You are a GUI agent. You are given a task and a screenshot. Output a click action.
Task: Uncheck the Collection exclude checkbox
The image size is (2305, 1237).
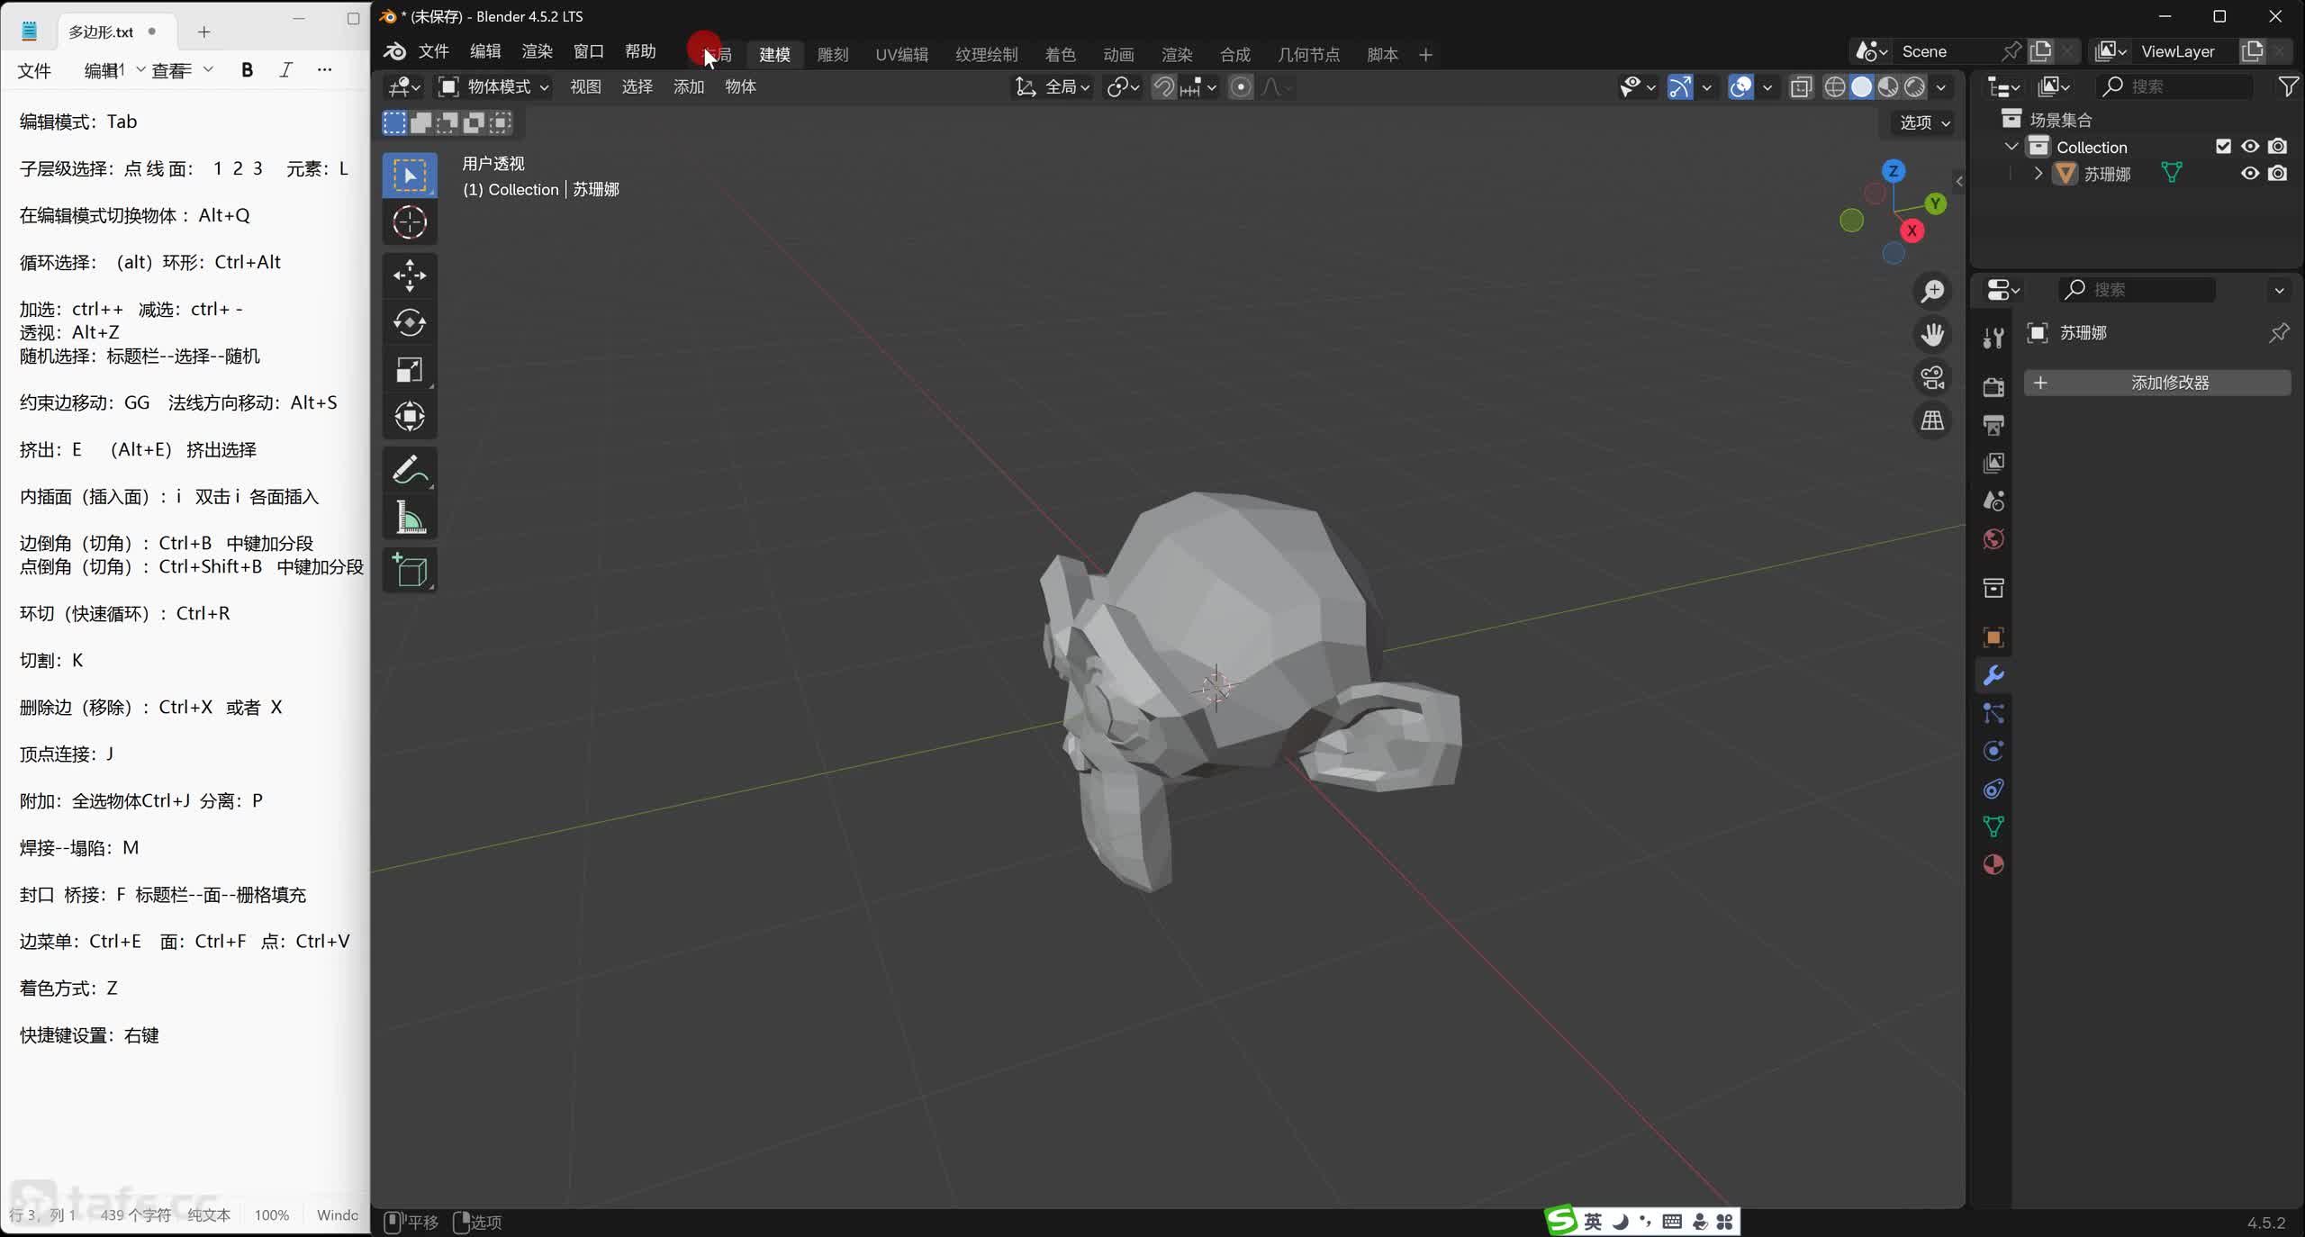[2223, 146]
